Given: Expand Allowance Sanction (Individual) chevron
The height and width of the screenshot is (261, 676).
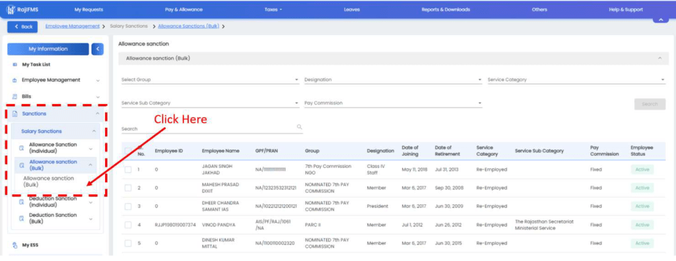Looking at the screenshot, I should 90,148.
